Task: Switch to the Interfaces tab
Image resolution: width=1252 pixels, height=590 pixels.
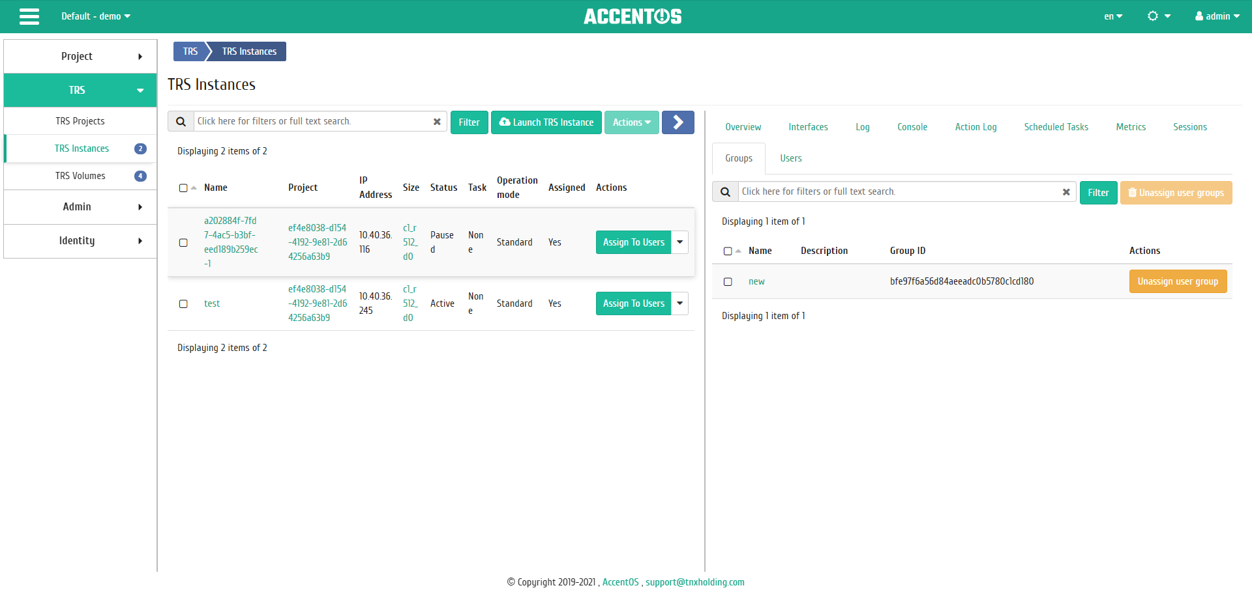Action: [808, 127]
